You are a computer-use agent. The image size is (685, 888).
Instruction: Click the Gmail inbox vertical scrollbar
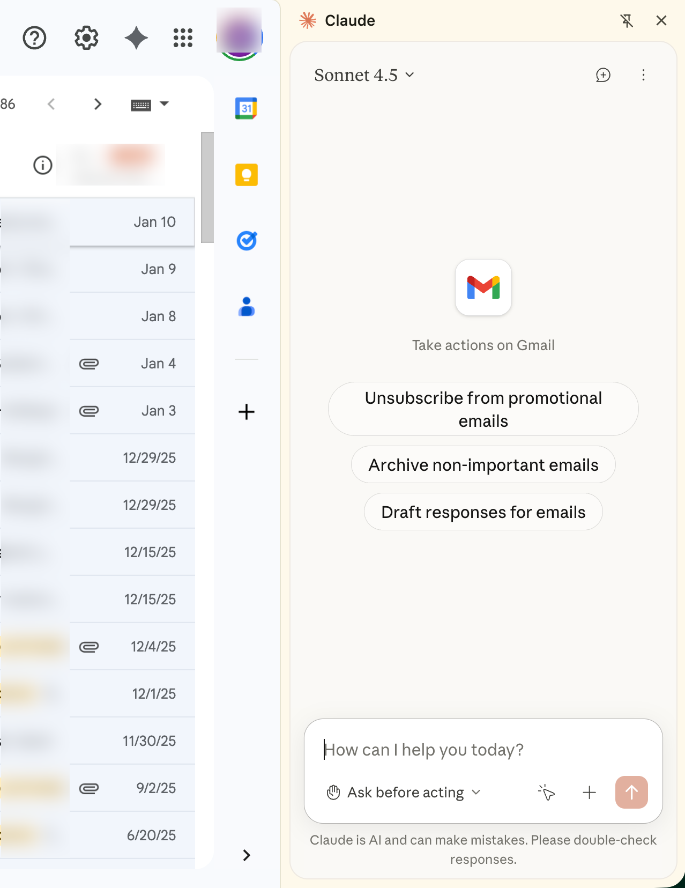coord(207,187)
